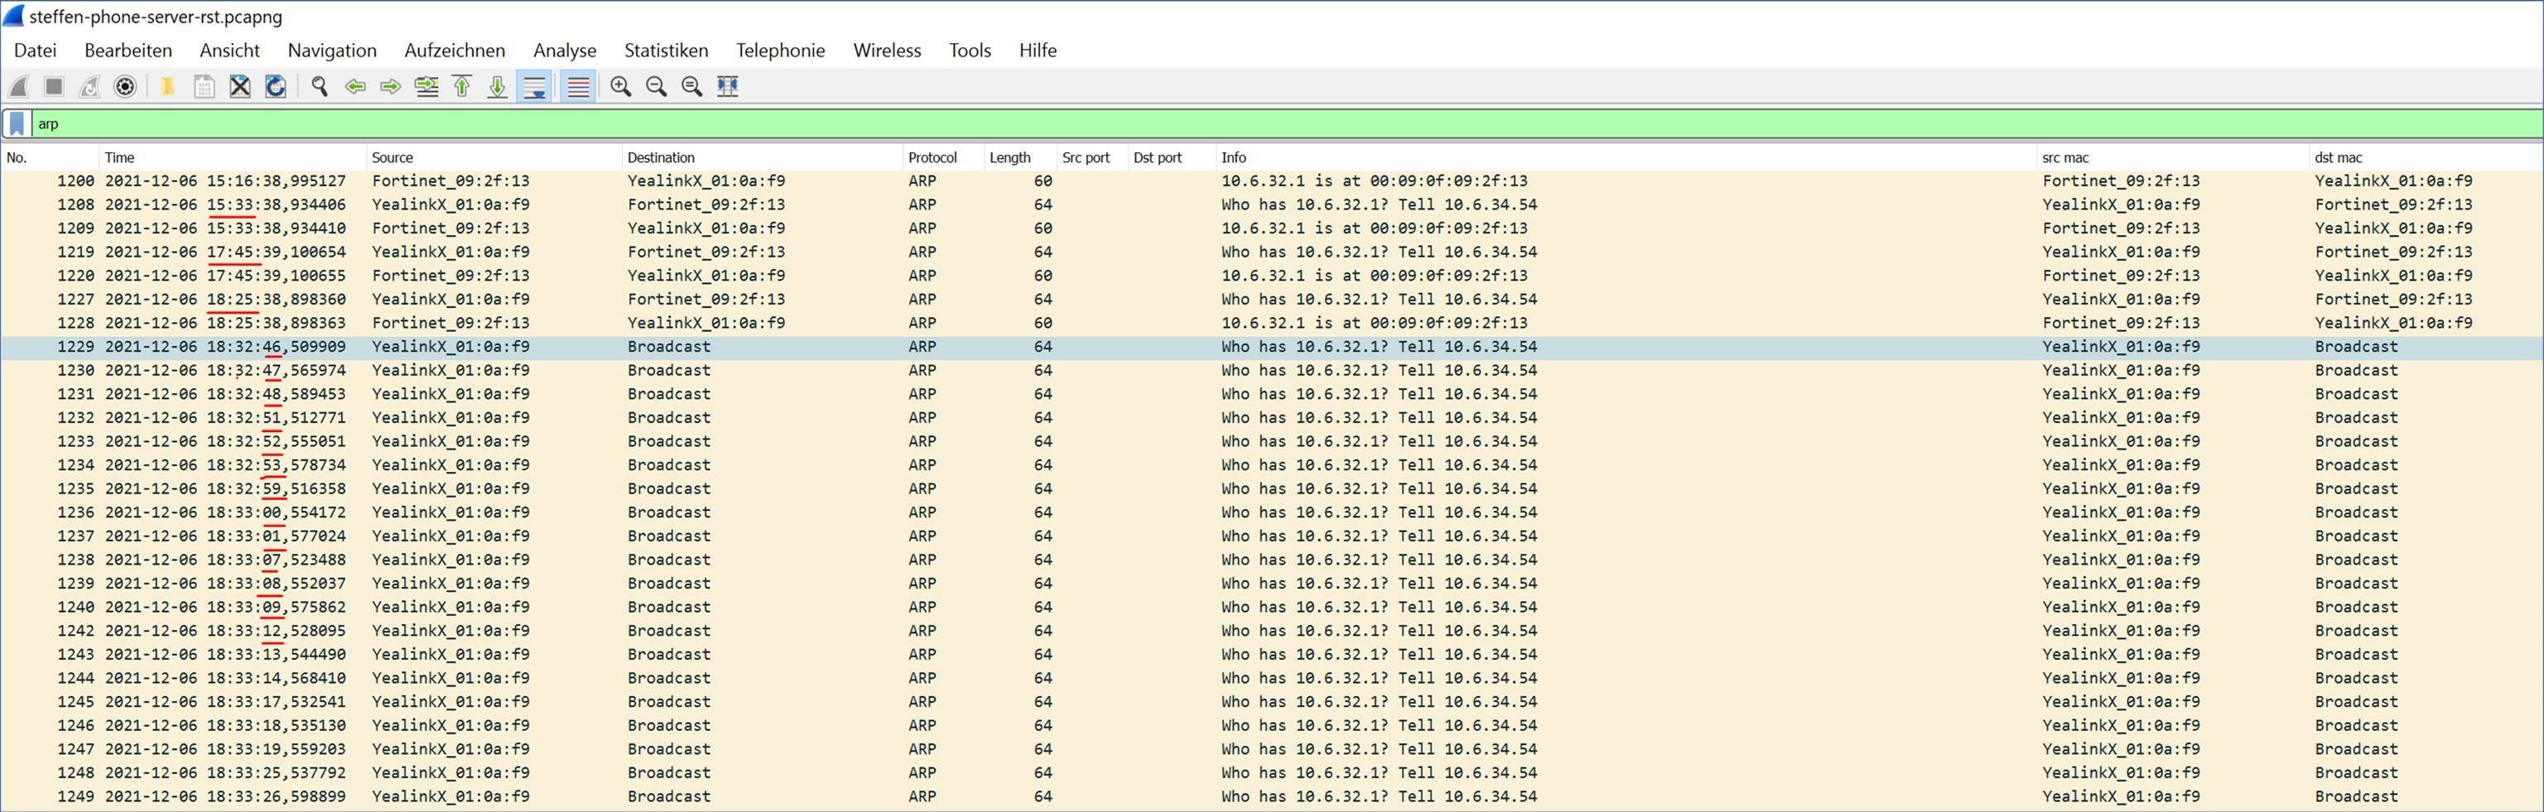This screenshot has height=812, width=2544.
Task: Sort by the No. column header
Action: point(50,158)
